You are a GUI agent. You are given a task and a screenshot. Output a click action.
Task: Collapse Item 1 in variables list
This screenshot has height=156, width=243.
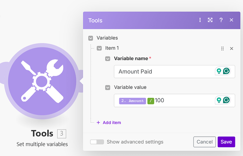[99, 48]
